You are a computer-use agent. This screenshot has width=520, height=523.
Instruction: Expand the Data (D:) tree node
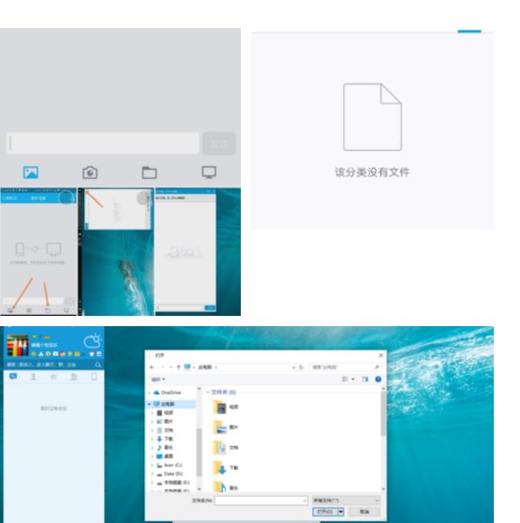tap(153, 473)
